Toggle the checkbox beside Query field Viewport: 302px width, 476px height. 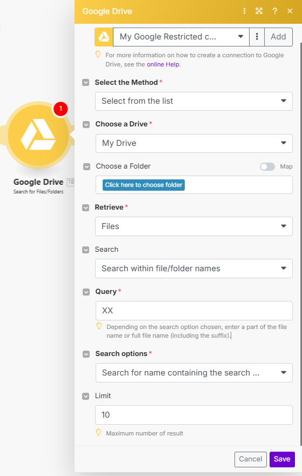(x=86, y=292)
